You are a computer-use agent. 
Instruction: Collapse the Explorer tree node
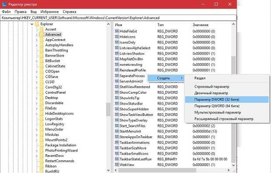coord(32,24)
